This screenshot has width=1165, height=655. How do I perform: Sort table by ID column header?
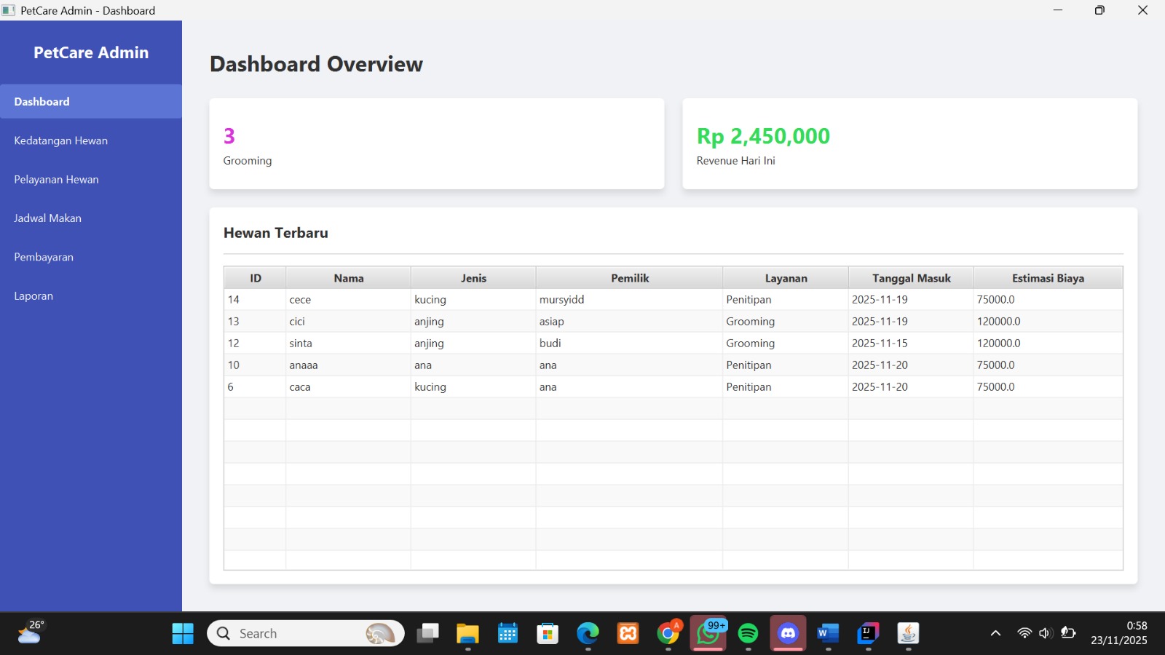point(255,278)
